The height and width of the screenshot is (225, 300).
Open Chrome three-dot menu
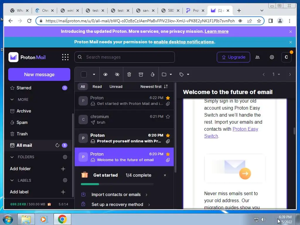pyautogui.click(x=289, y=21)
